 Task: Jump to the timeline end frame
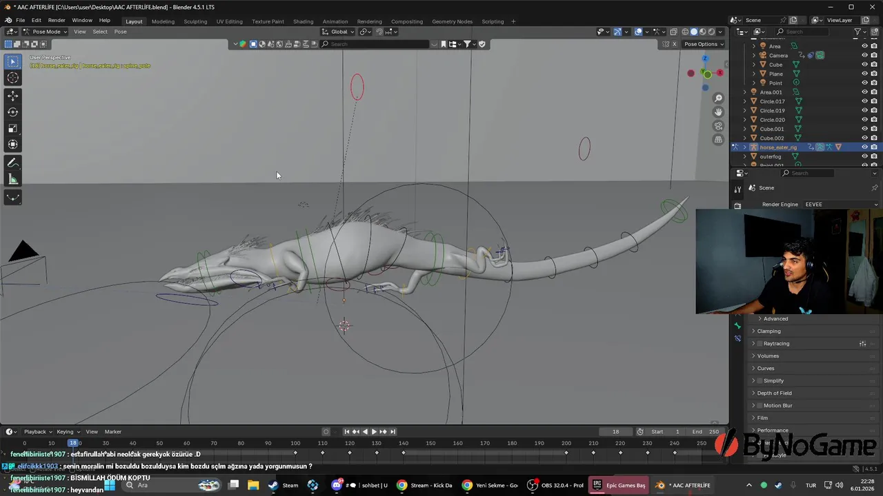pos(393,432)
